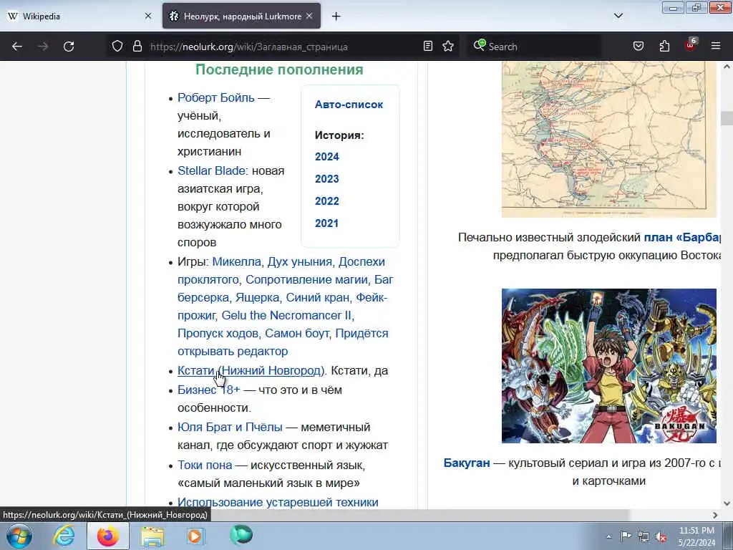This screenshot has width=733, height=550.
Task: Open Firefox hamburger application menu
Action: (x=716, y=47)
